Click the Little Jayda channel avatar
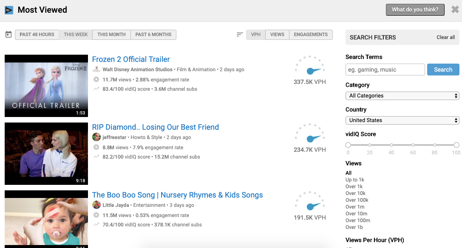 tap(96, 205)
